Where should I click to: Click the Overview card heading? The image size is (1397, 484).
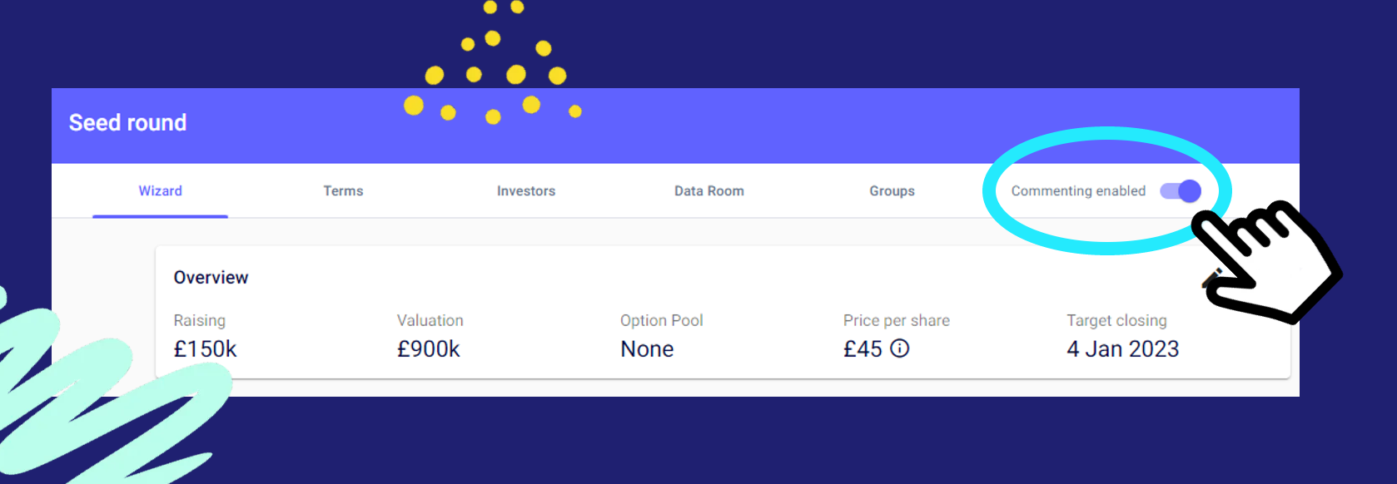211,278
